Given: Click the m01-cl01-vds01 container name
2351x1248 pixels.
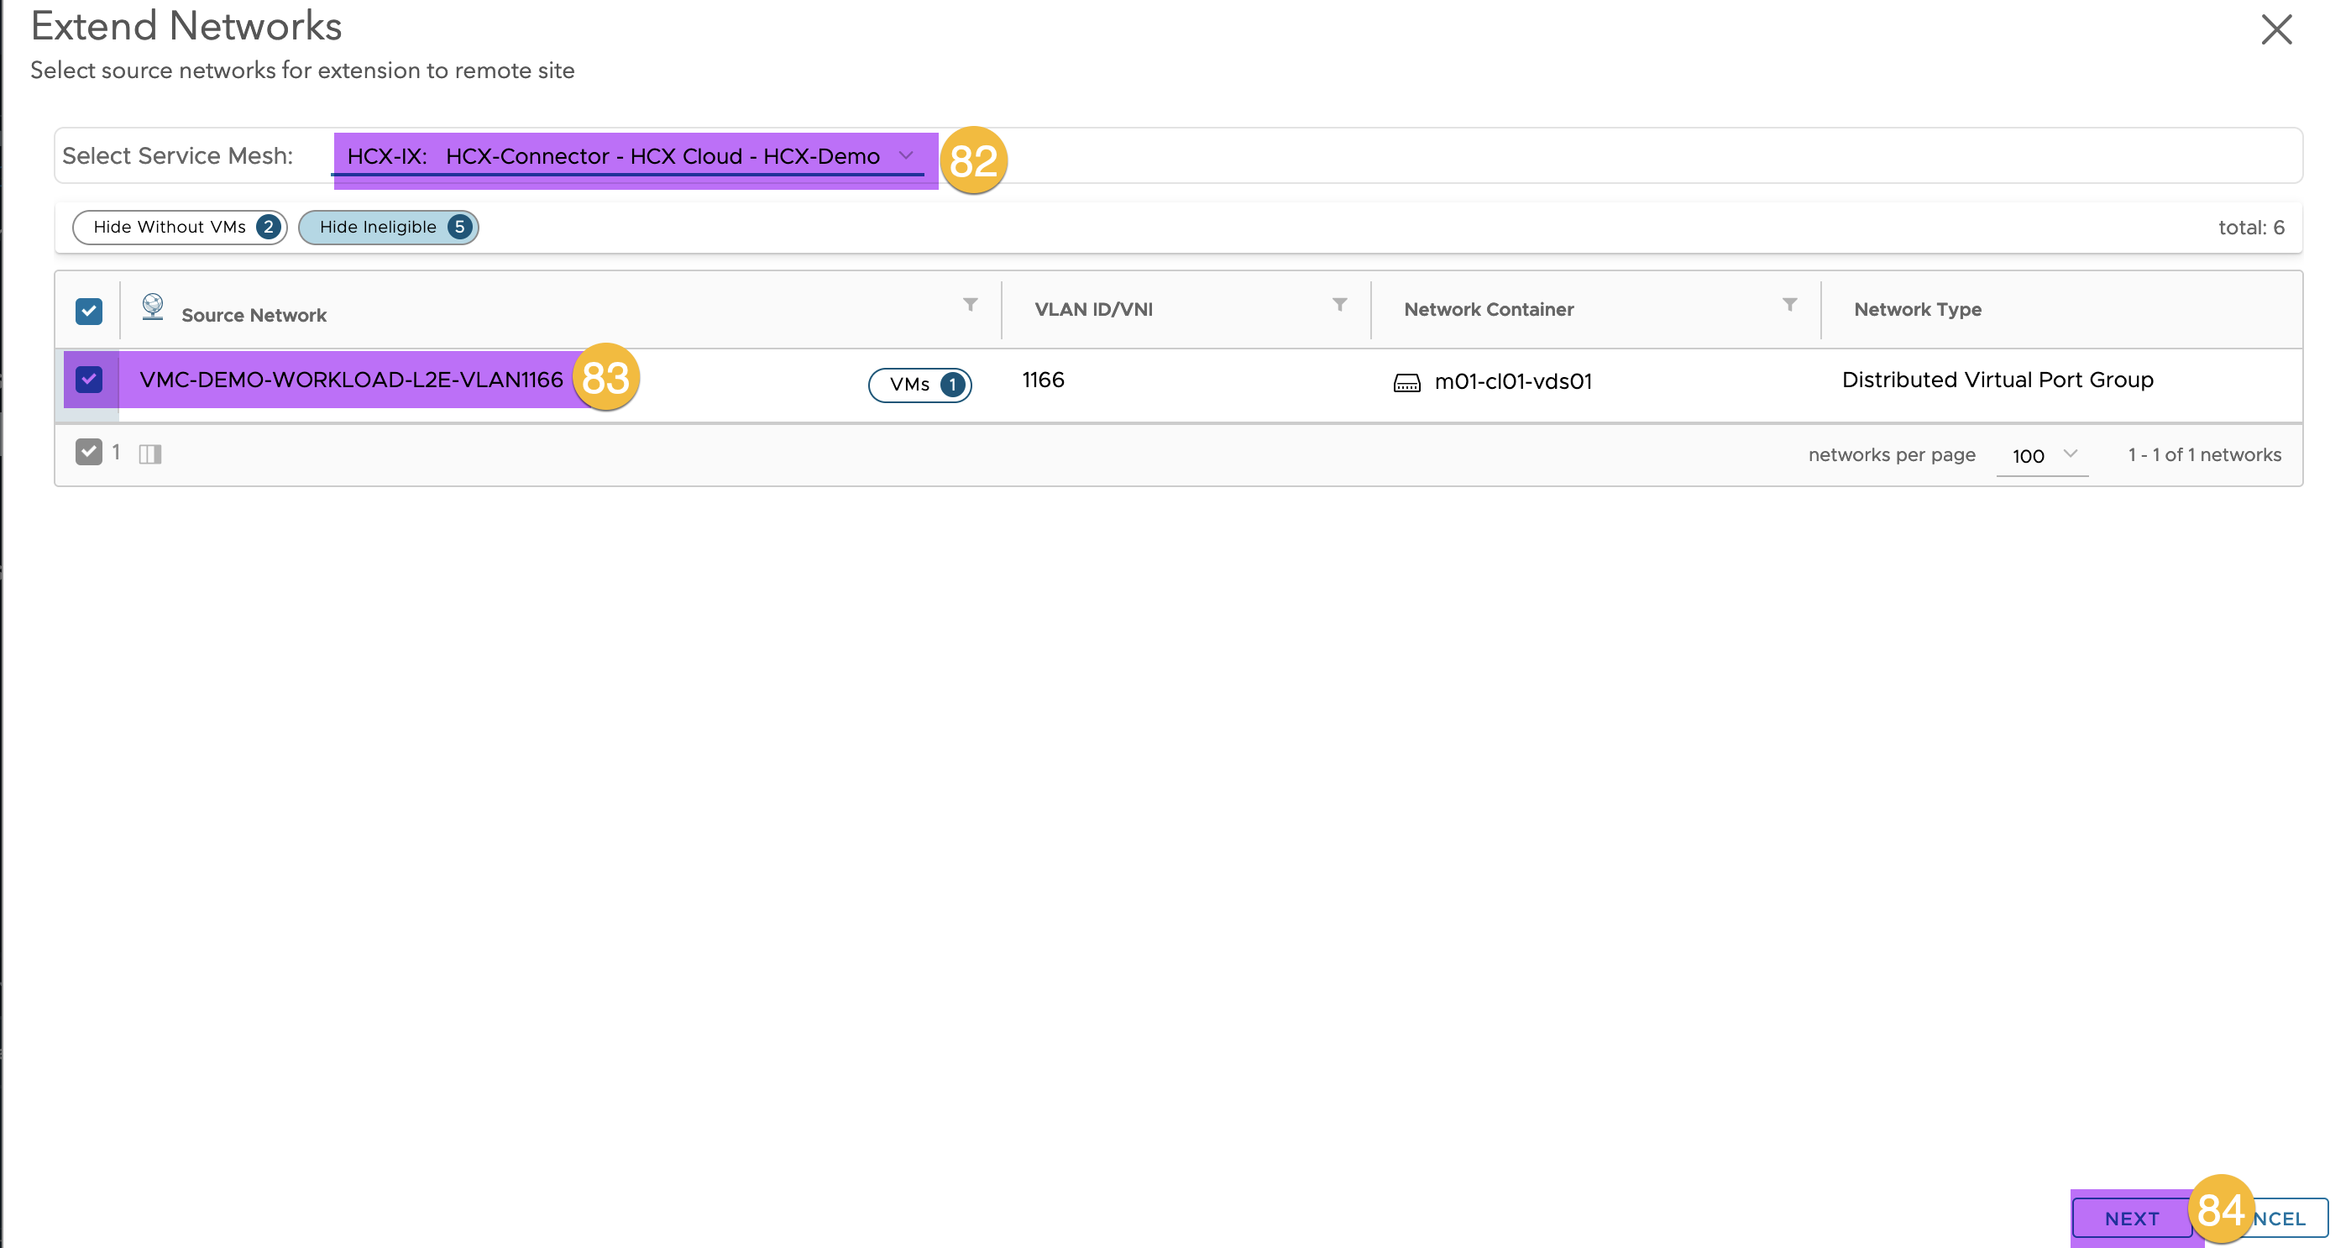Looking at the screenshot, I should [x=1513, y=381].
